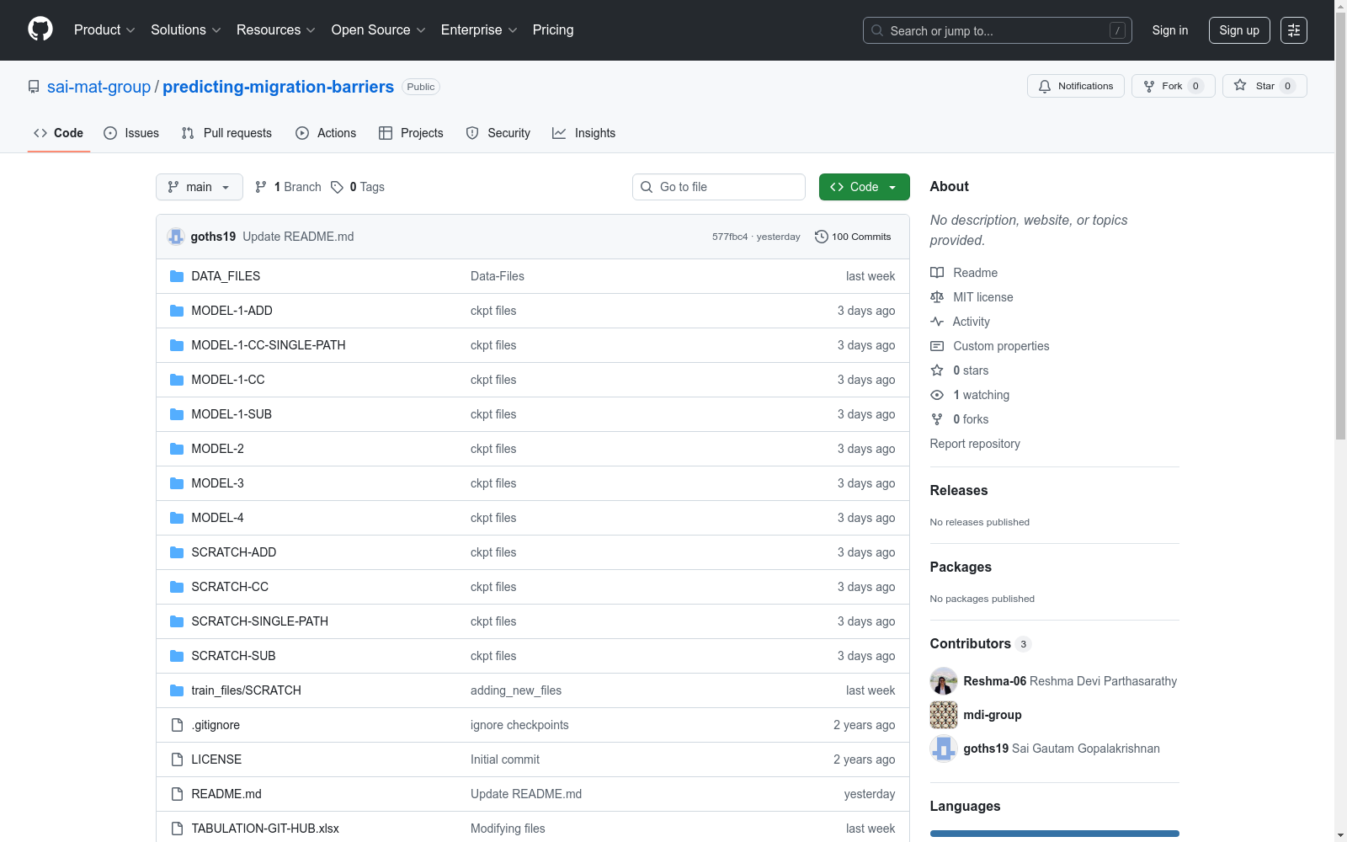
Task: Click the mdi-group contributor avatar
Action: (944, 715)
